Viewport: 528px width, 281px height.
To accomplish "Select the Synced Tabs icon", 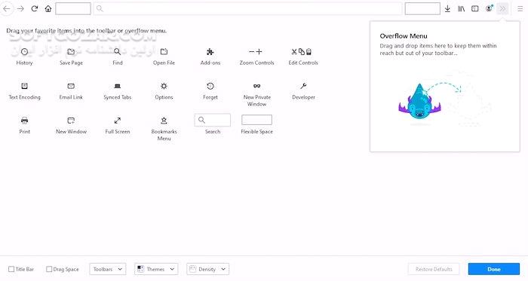I will [x=117, y=86].
